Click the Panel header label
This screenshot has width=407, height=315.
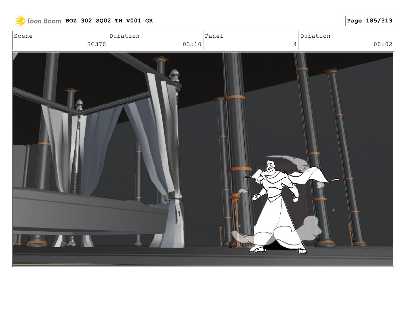[214, 36]
